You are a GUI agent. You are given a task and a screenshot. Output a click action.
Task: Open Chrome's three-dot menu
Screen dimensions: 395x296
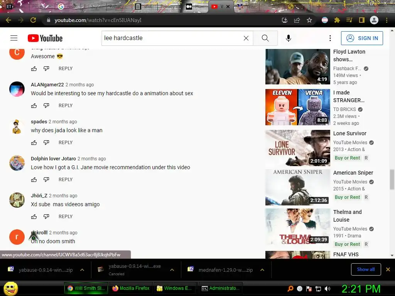(x=387, y=20)
